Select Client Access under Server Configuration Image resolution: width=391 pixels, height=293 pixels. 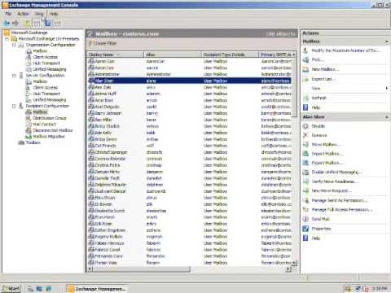45,88
